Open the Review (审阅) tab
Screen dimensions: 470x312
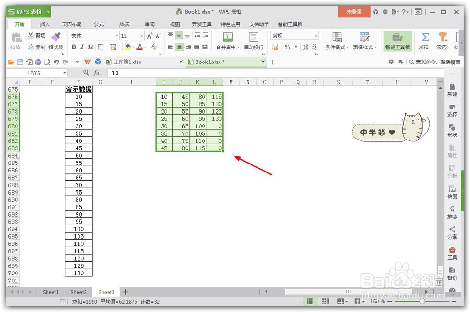click(149, 24)
